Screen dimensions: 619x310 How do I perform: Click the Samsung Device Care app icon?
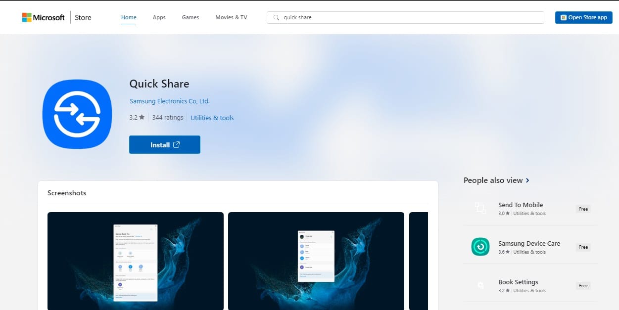[x=480, y=247]
